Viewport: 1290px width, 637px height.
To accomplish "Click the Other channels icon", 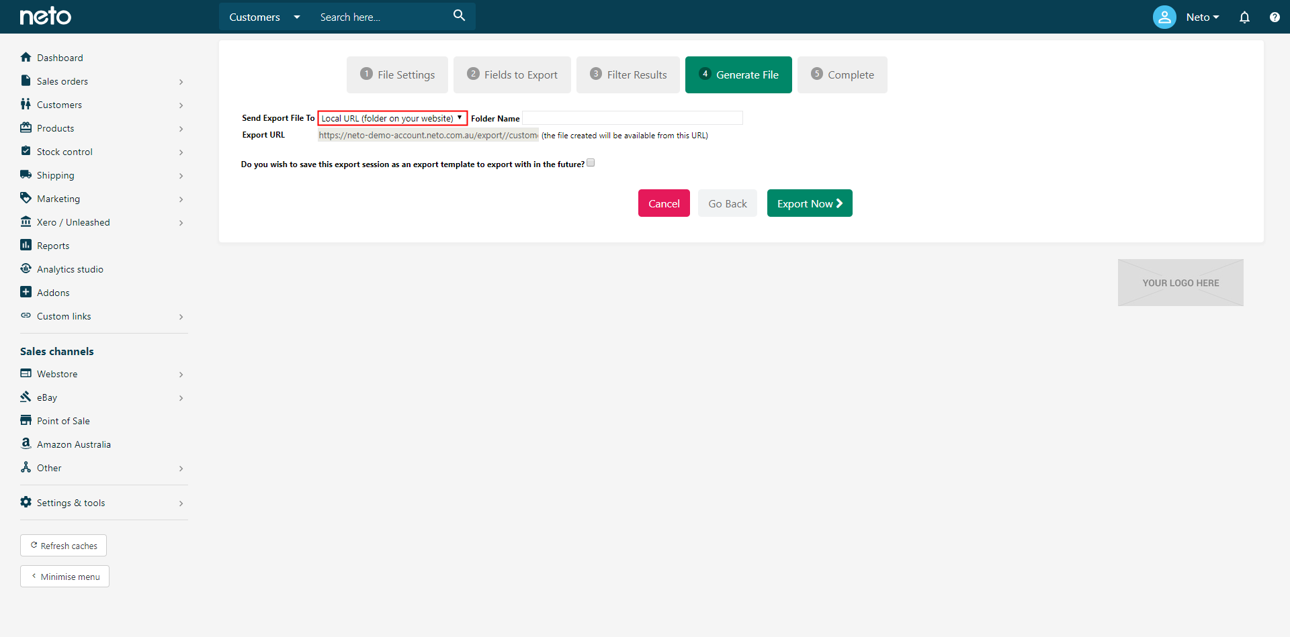I will click(26, 467).
